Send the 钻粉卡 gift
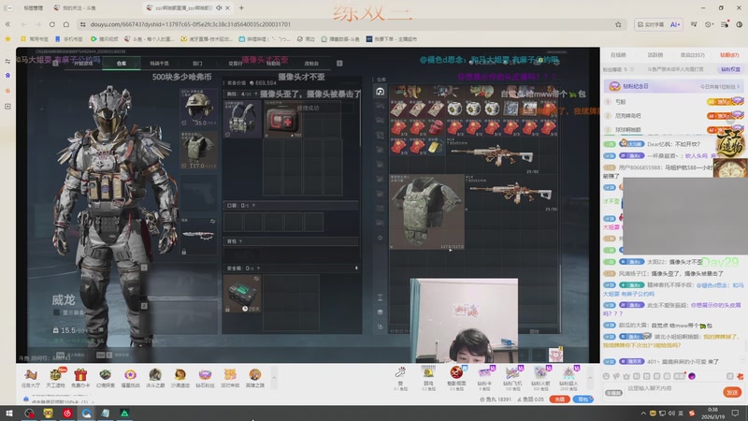The height and width of the screenshot is (421, 748). (484, 378)
